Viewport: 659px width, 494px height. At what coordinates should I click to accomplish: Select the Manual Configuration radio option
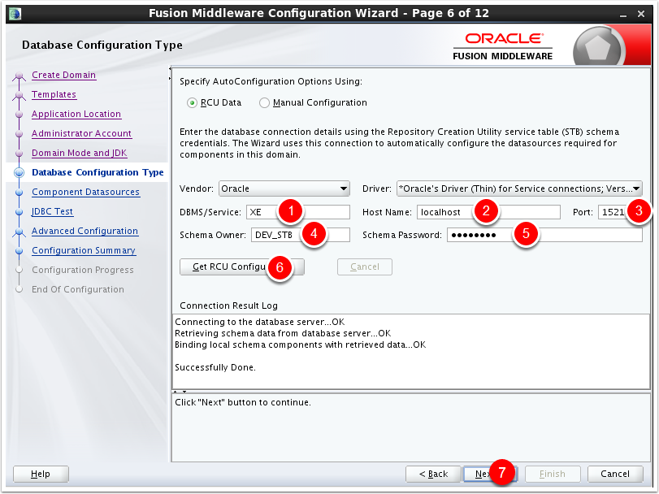point(264,103)
